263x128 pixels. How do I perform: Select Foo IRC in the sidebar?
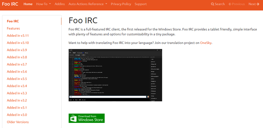13,21
